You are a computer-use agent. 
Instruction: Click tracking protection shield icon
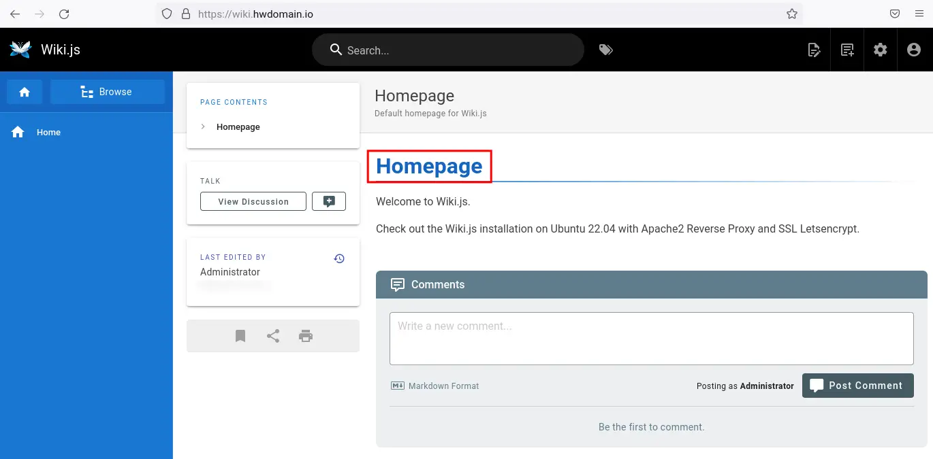point(168,14)
